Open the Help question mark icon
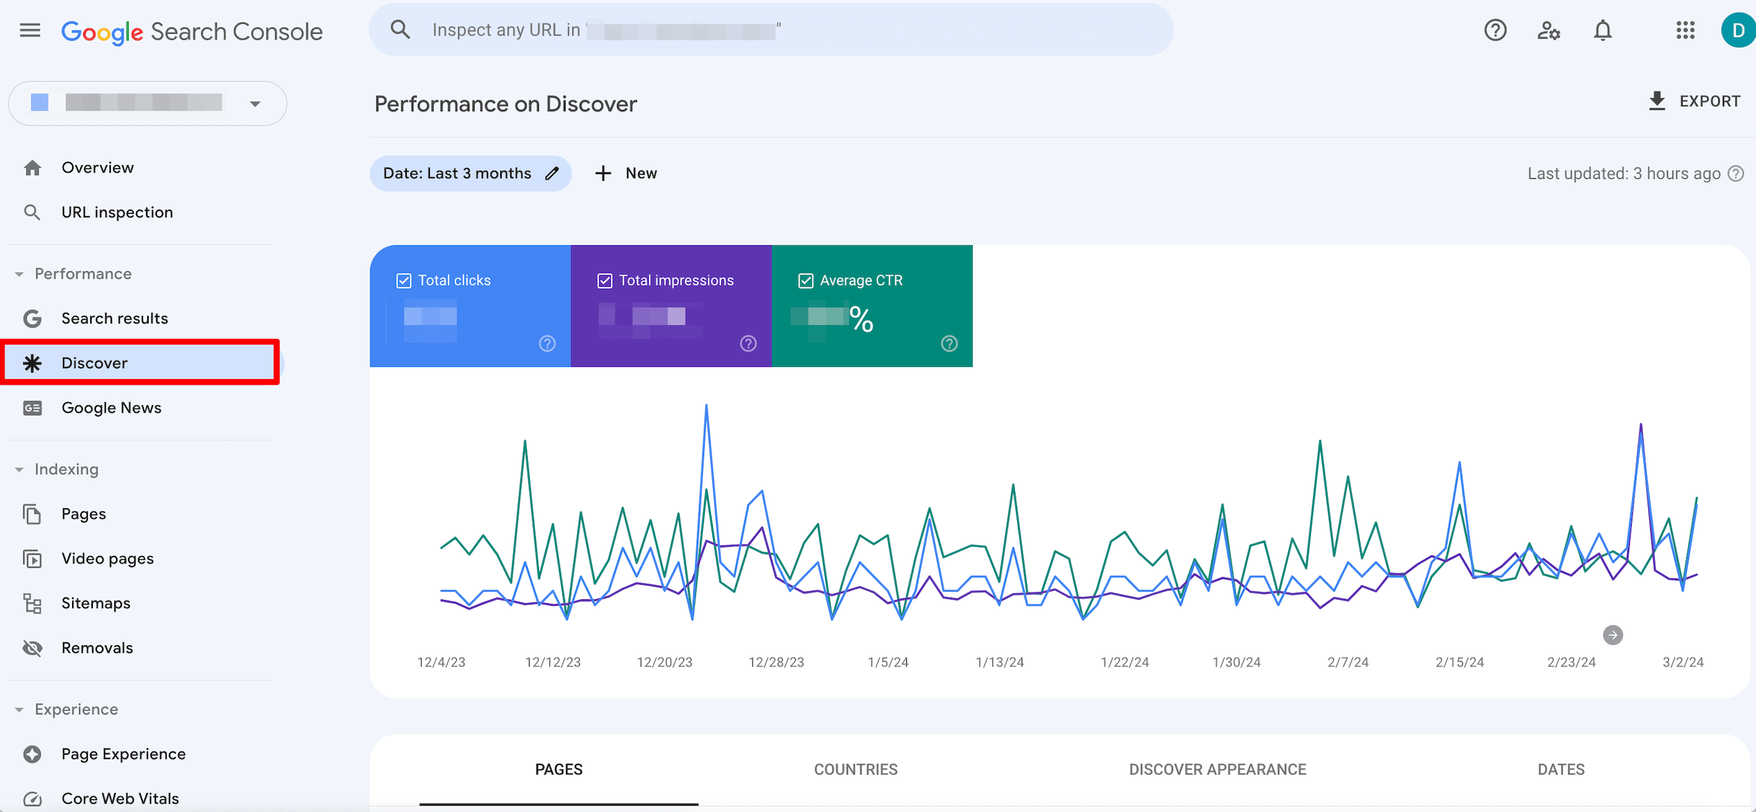The width and height of the screenshot is (1756, 812). (x=1495, y=30)
